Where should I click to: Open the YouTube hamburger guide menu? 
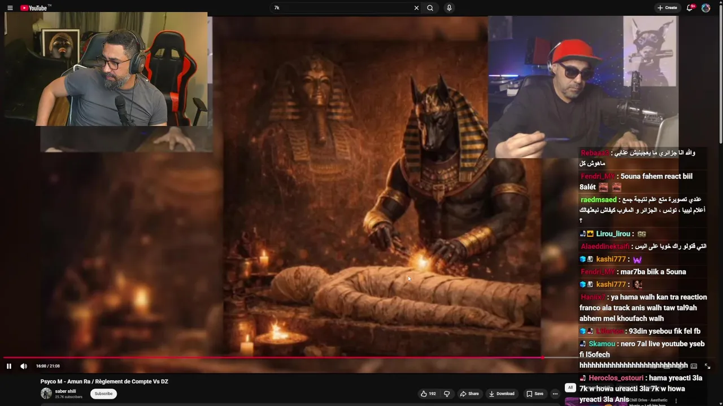tap(10, 8)
